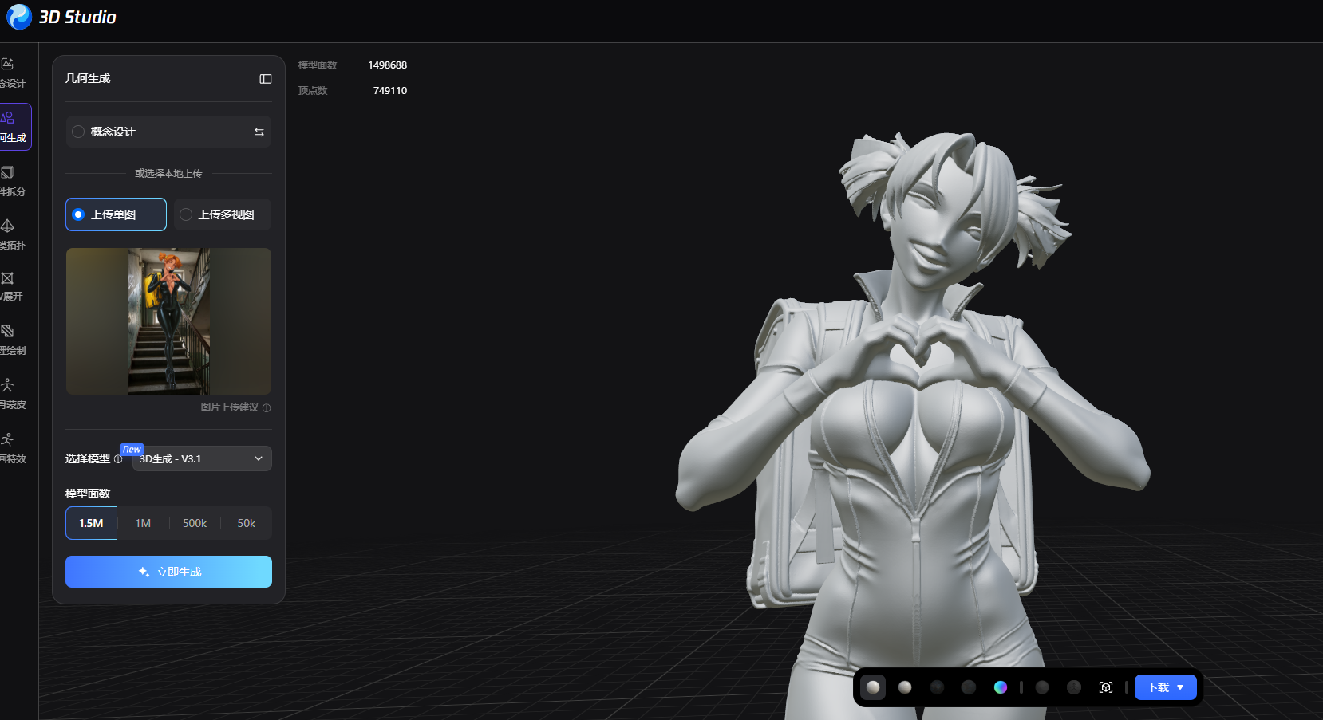Open the 特效 (animation effects) sidebar tool
Image resolution: width=1323 pixels, height=720 pixels.
(x=13, y=448)
